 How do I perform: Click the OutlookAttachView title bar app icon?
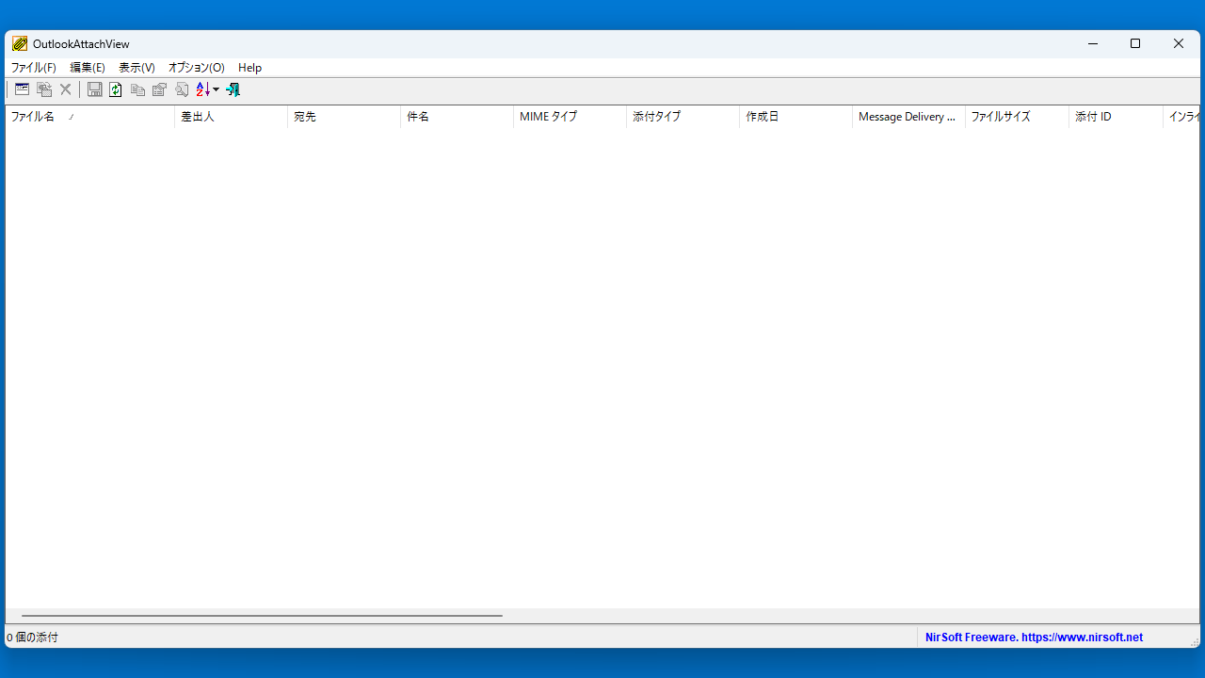[20, 43]
